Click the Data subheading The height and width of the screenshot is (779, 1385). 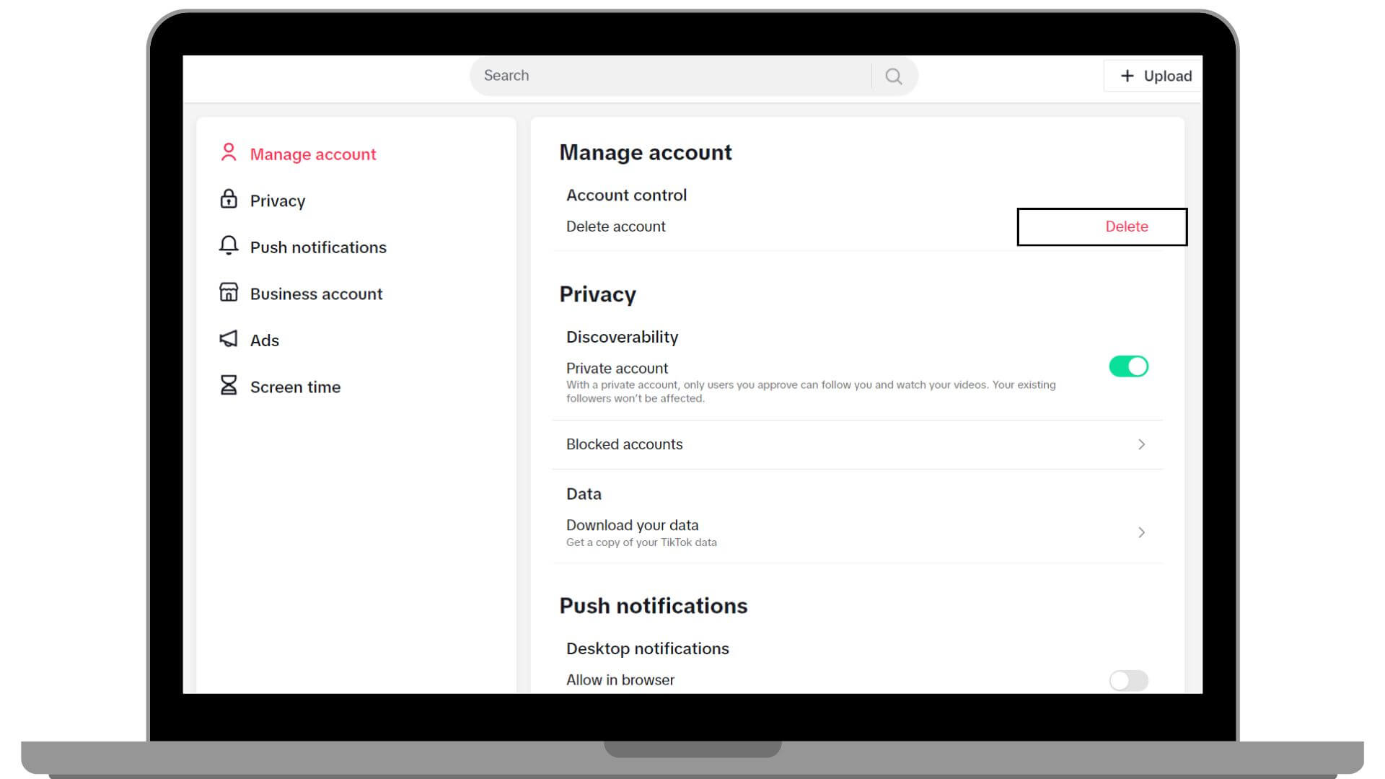point(584,494)
